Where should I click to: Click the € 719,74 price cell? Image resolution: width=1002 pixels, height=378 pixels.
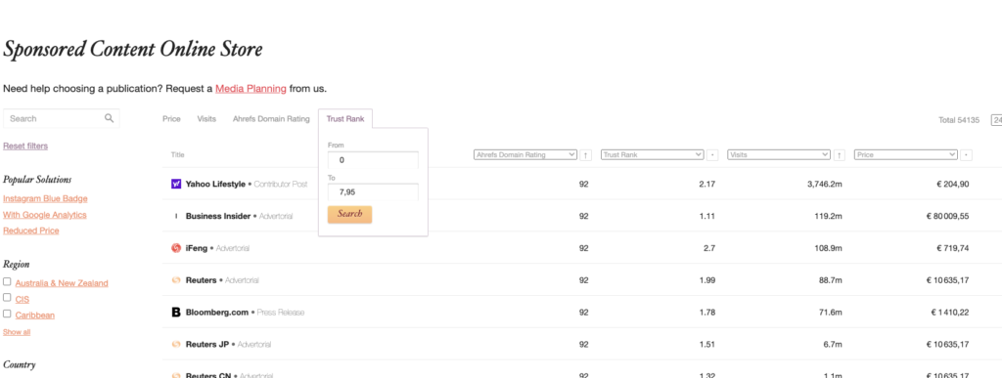coord(953,248)
